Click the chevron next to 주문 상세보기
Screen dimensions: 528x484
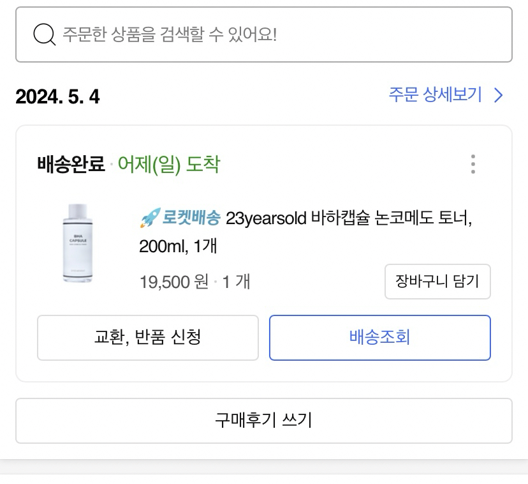coord(499,95)
